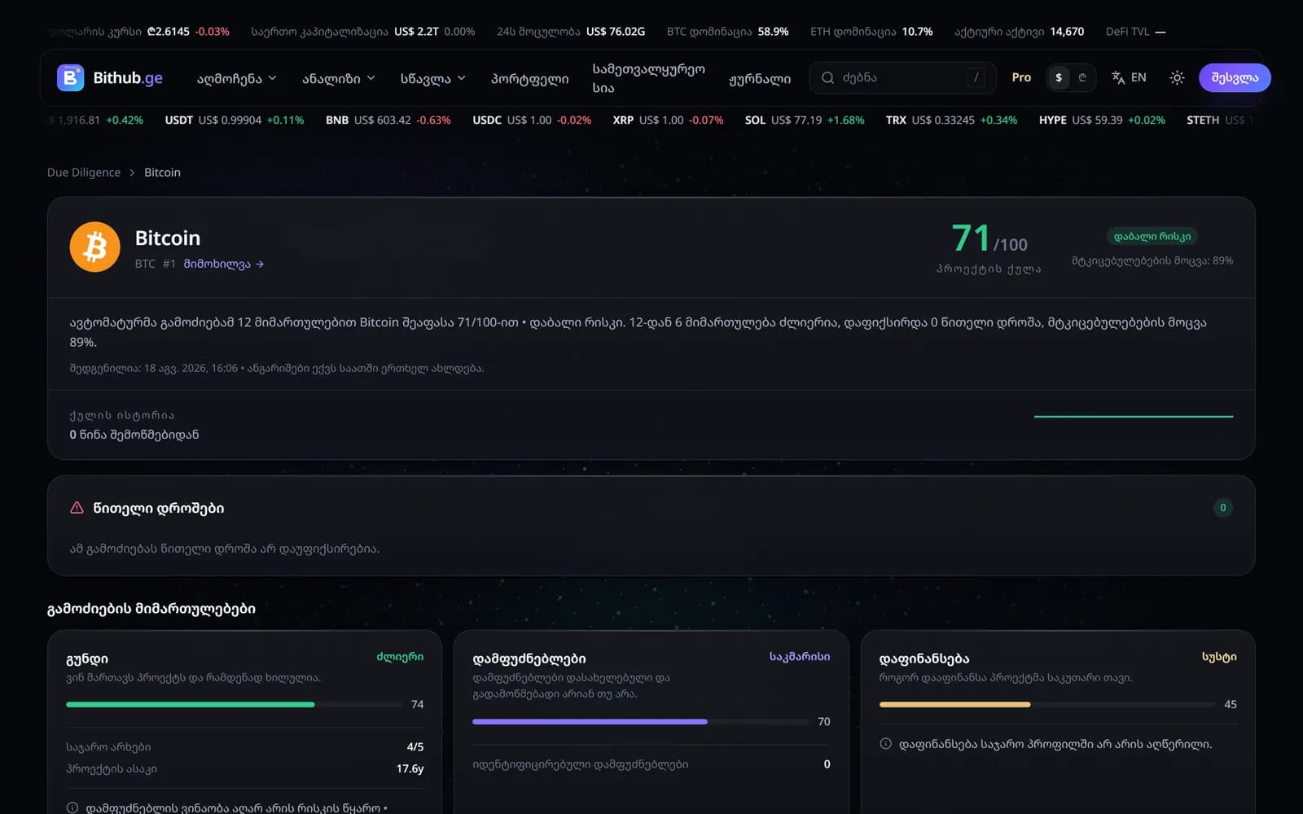Click the info icon in the funding card
This screenshot has height=814, width=1303.
885,744
